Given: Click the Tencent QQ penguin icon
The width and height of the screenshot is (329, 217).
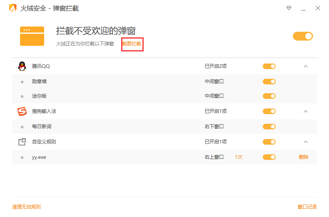Looking at the screenshot, I should tap(22, 66).
